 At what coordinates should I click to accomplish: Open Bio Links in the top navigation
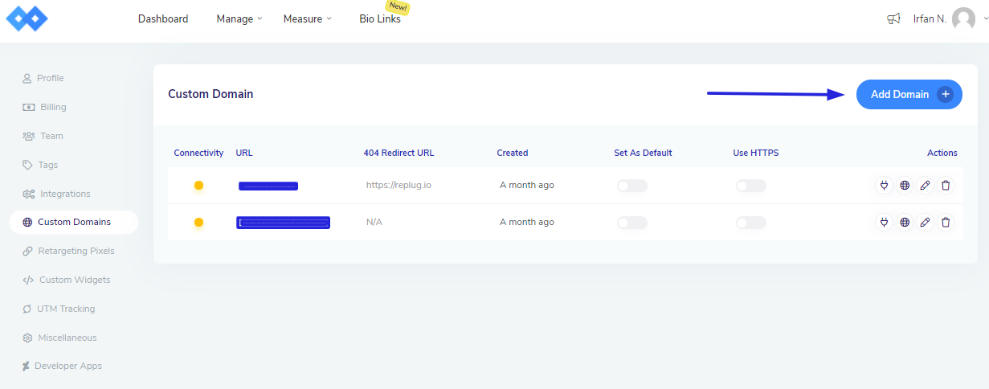tap(380, 19)
